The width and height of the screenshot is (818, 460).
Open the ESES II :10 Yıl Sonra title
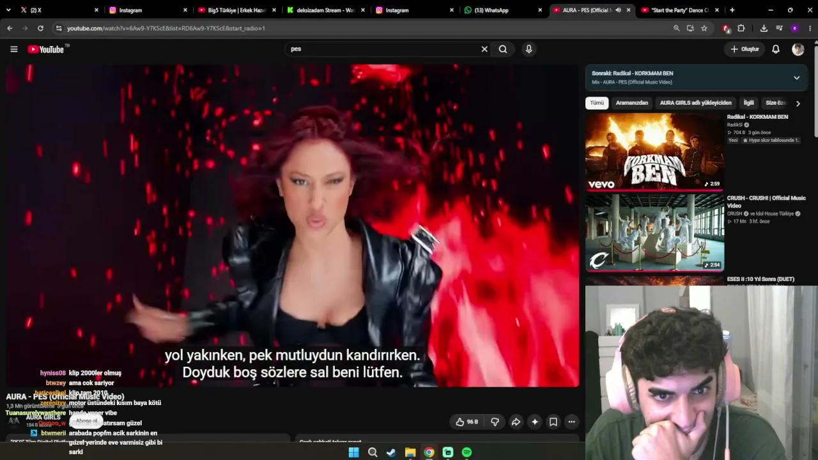coord(760,279)
